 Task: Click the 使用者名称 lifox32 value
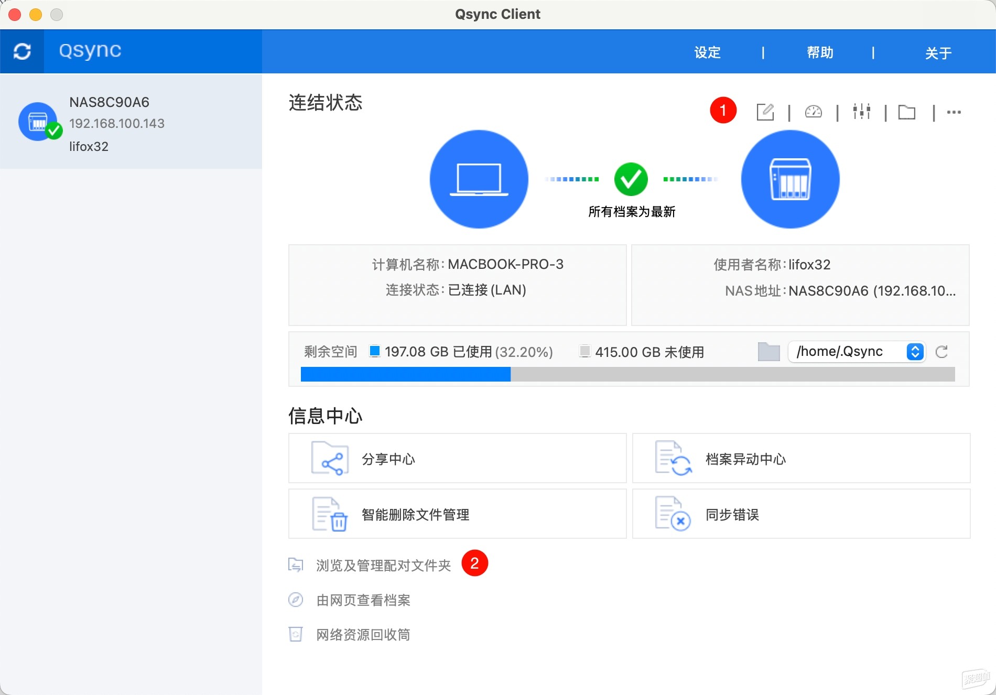pyautogui.click(x=809, y=265)
